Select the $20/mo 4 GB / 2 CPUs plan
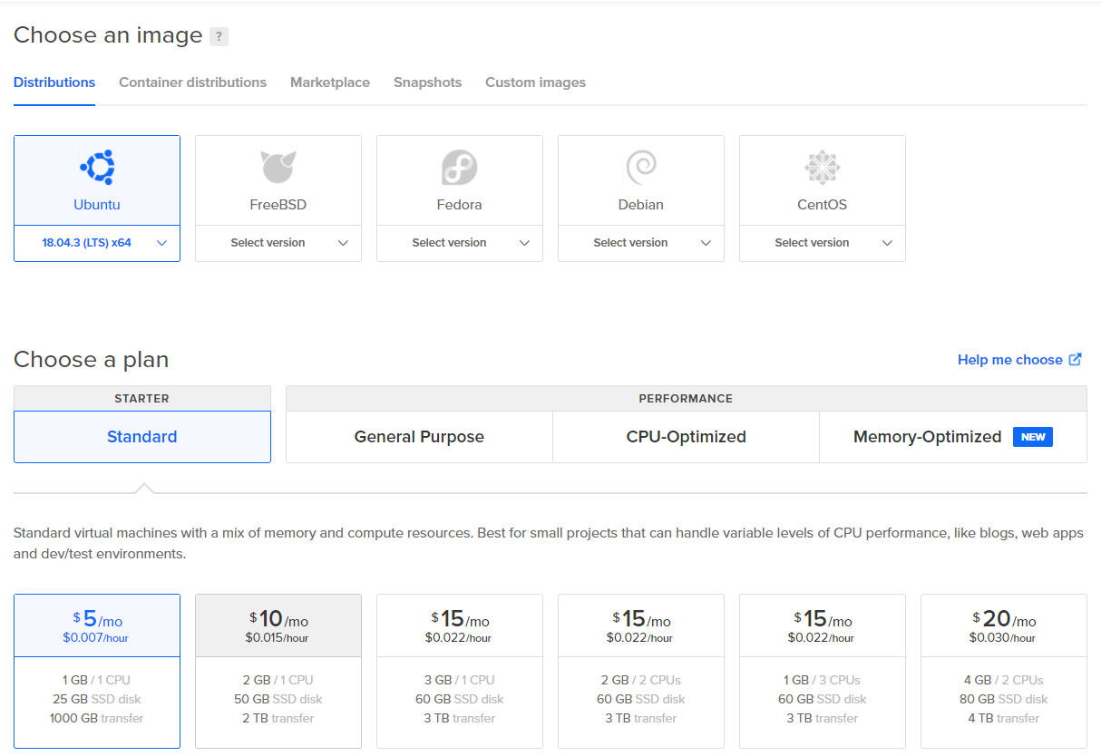The image size is (1101, 756). click(x=1004, y=672)
